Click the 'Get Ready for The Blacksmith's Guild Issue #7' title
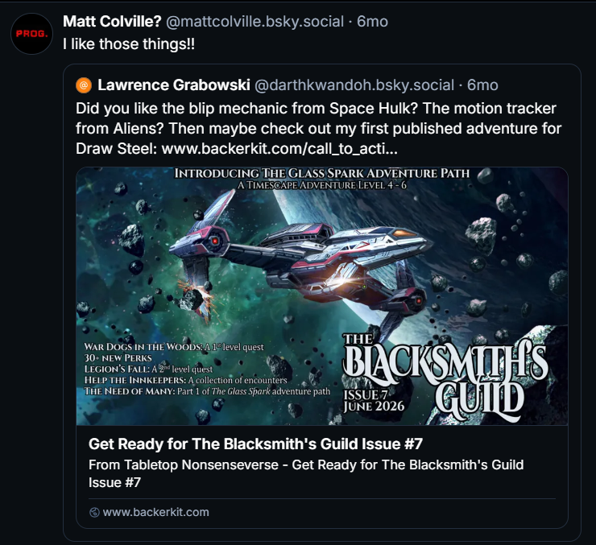596x545 pixels. pyautogui.click(x=255, y=444)
